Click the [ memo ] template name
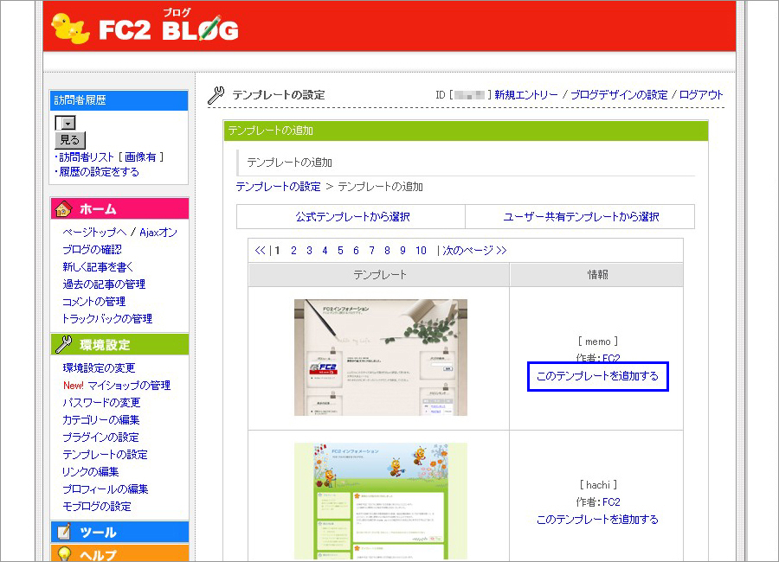 (597, 342)
